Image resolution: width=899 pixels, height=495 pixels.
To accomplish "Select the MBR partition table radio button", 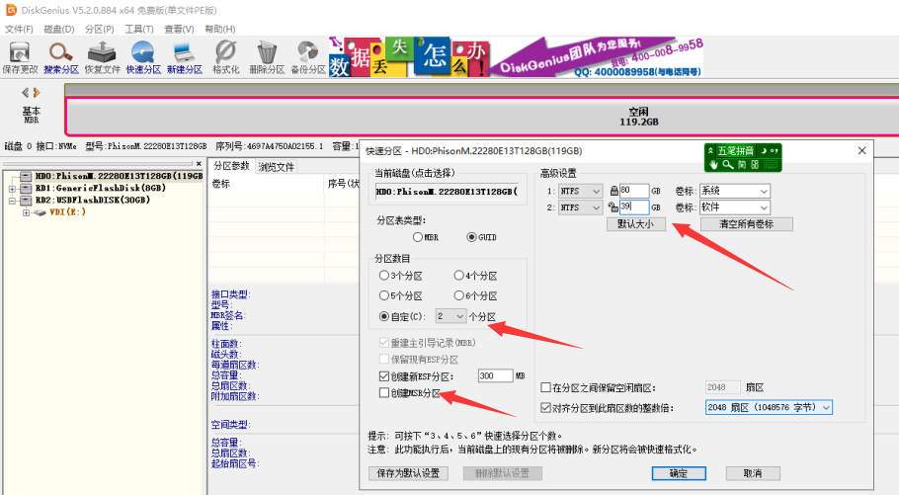I will 419,237.
